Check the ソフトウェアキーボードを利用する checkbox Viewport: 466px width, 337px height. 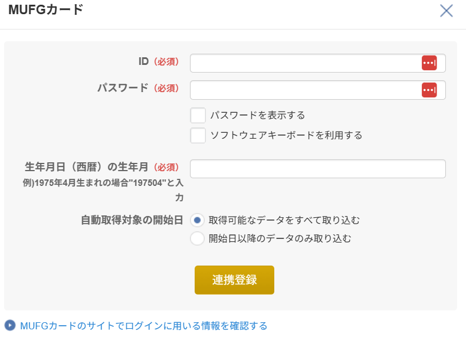point(198,135)
